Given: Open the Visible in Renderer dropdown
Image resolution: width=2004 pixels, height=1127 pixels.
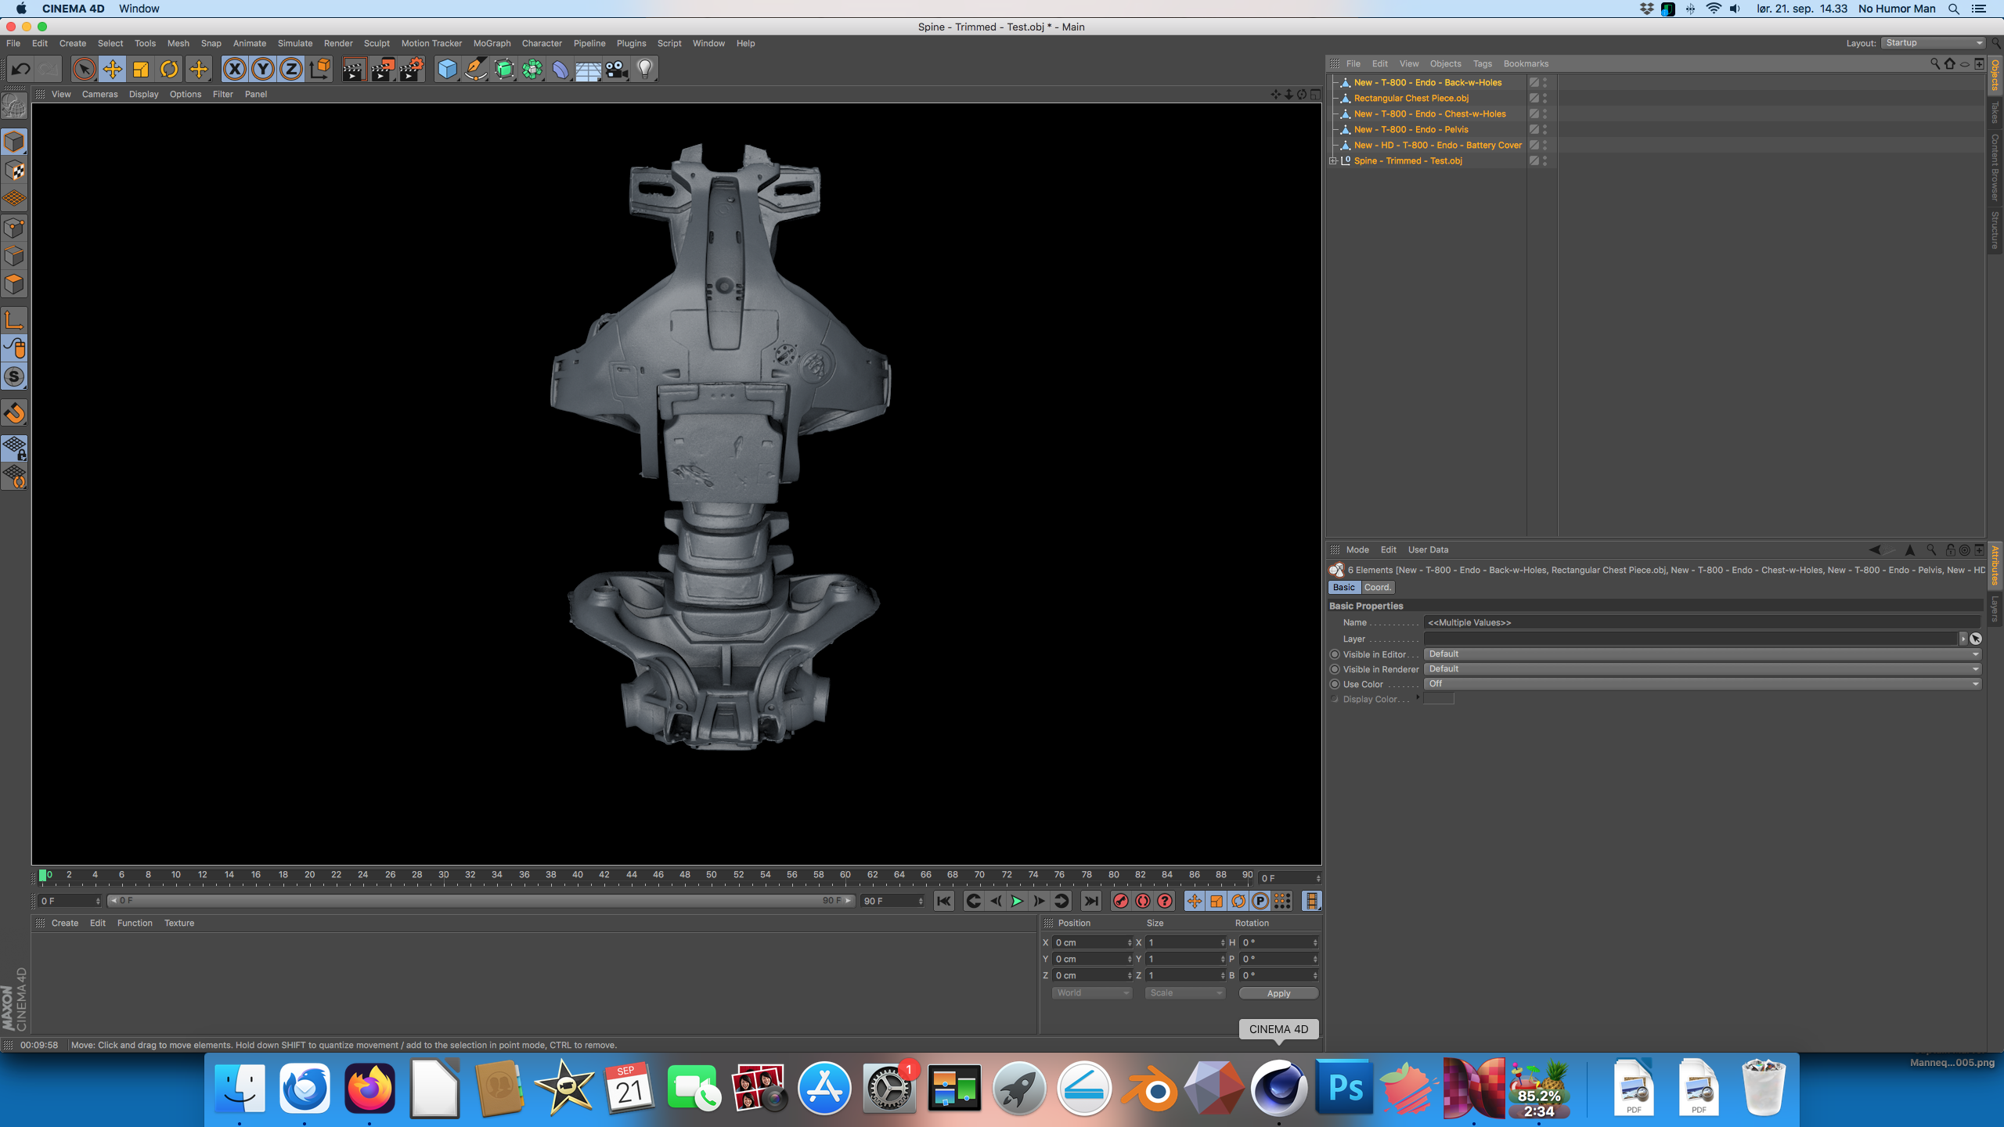Looking at the screenshot, I should tap(1702, 669).
